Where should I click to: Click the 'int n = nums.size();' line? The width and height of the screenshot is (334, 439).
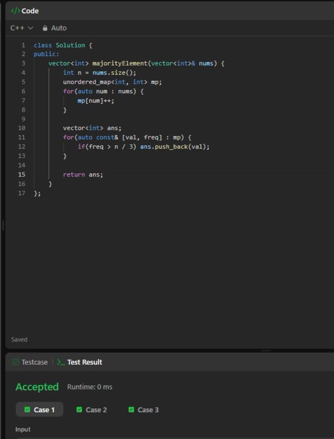[x=100, y=73]
